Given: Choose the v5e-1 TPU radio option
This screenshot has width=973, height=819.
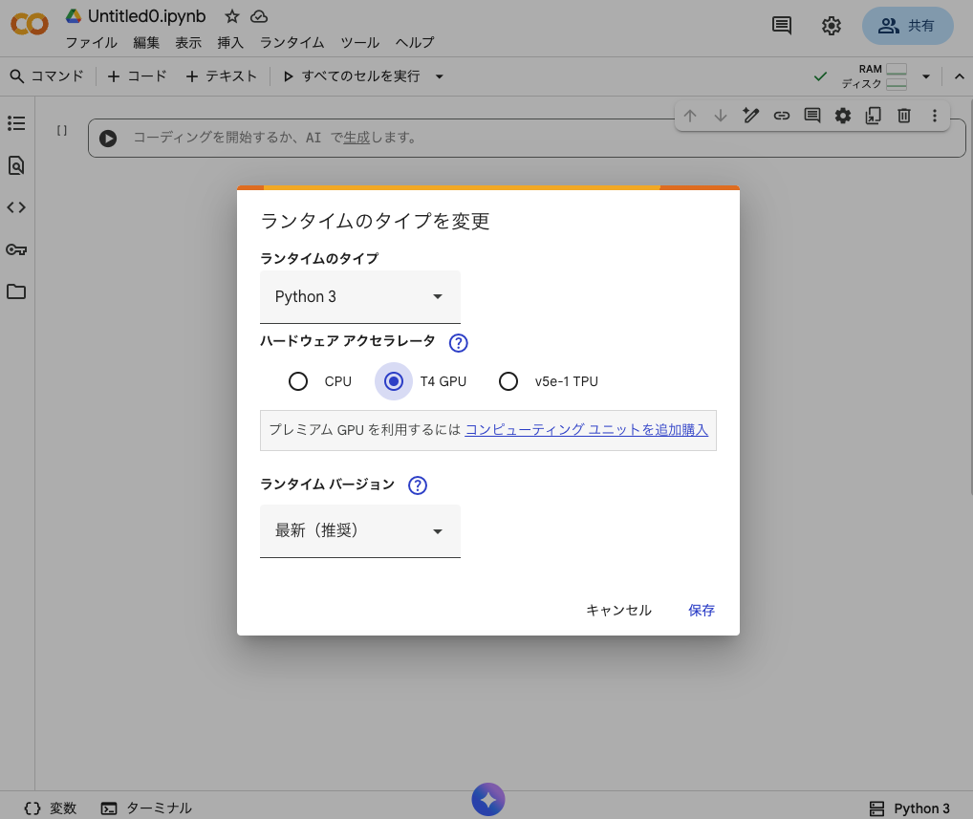Looking at the screenshot, I should coord(508,381).
